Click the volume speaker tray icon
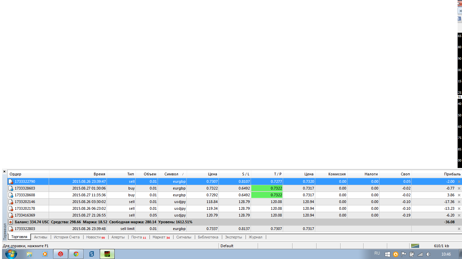Screen dimensions: 462x259 428,254
